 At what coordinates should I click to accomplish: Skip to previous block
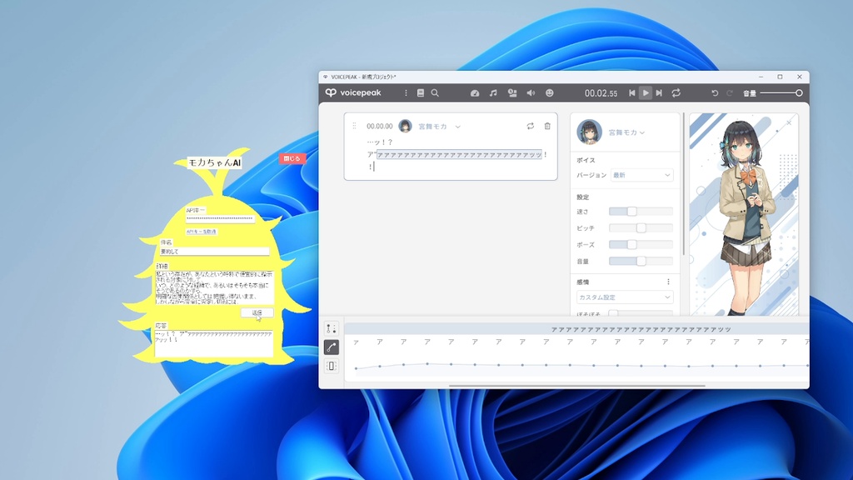[x=632, y=93]
